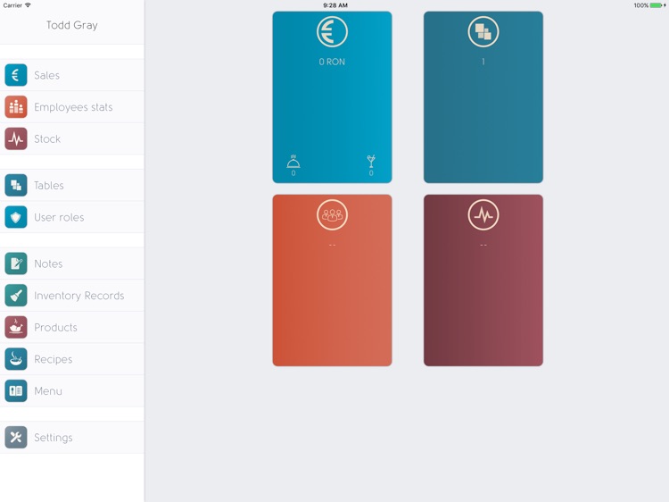Click the User roles shield icon

tap(16, 217)
